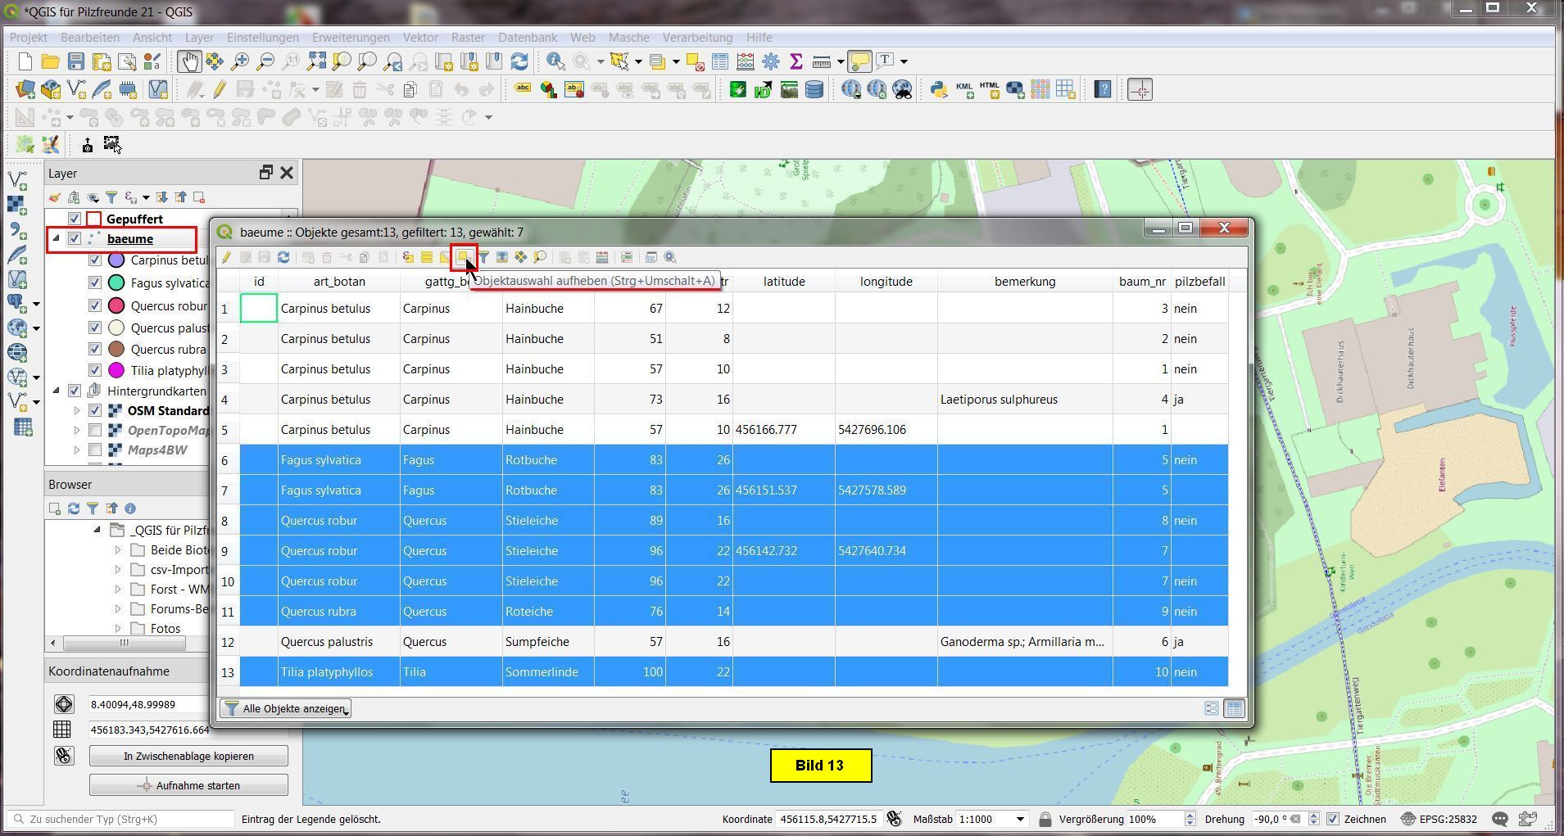Viewport: 1564px width, 836px height.
Task: Toggle the Zeichnen render checkbox
Action: click(1333, 819)
